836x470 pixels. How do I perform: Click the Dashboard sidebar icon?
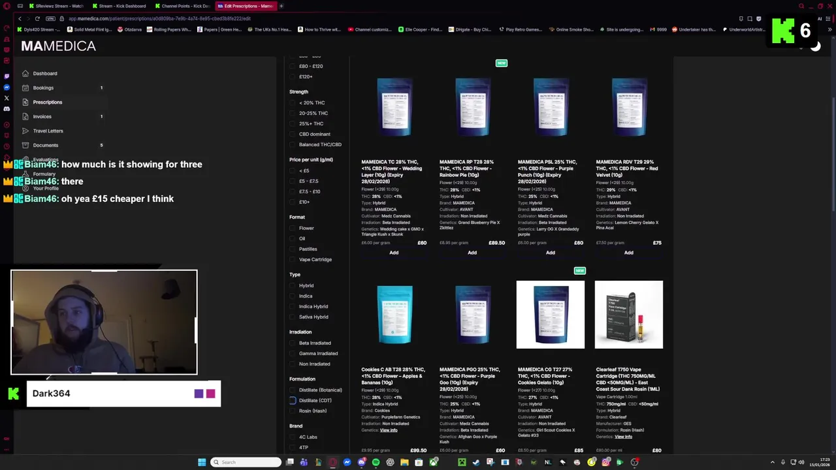point(25,73)
